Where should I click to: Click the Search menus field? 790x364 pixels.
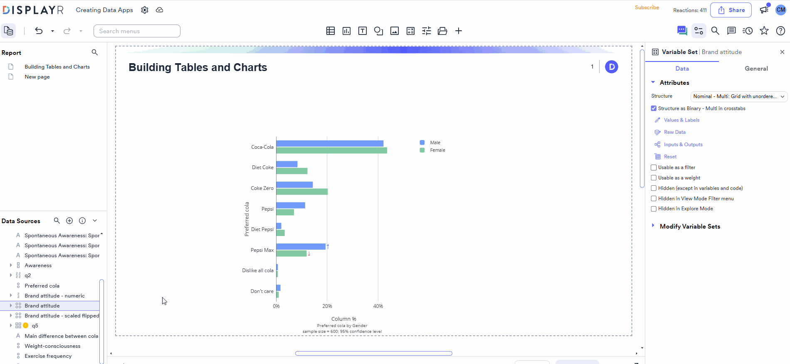137,31
